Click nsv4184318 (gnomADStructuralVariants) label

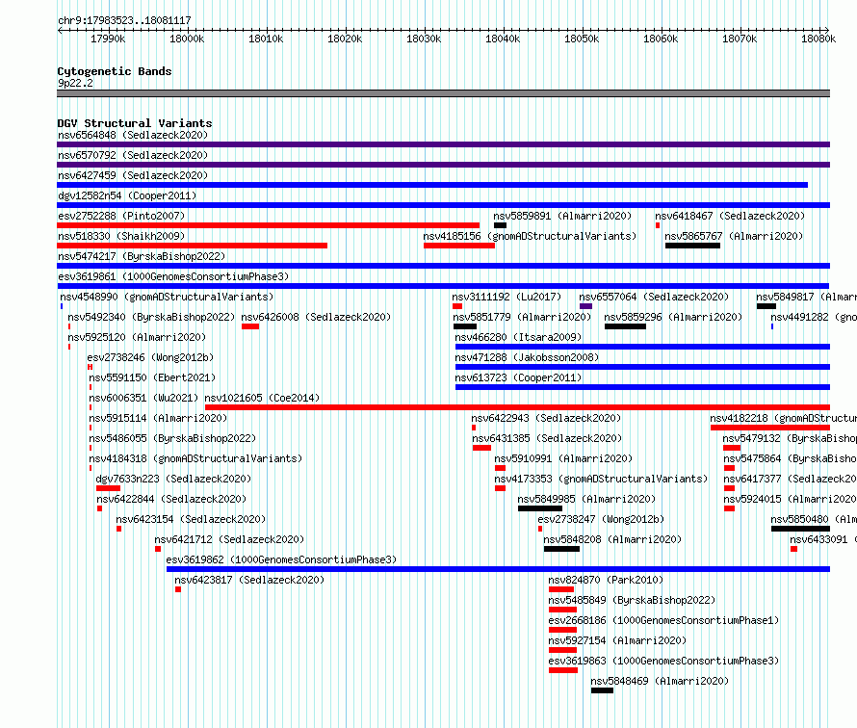tap(195, 458)
